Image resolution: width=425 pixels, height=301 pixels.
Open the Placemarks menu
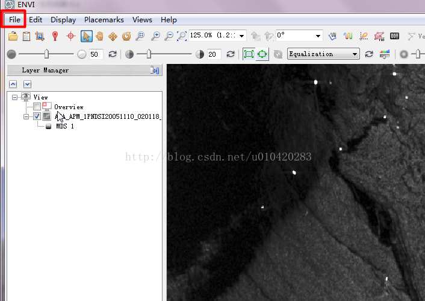click(x=104, y=19)
